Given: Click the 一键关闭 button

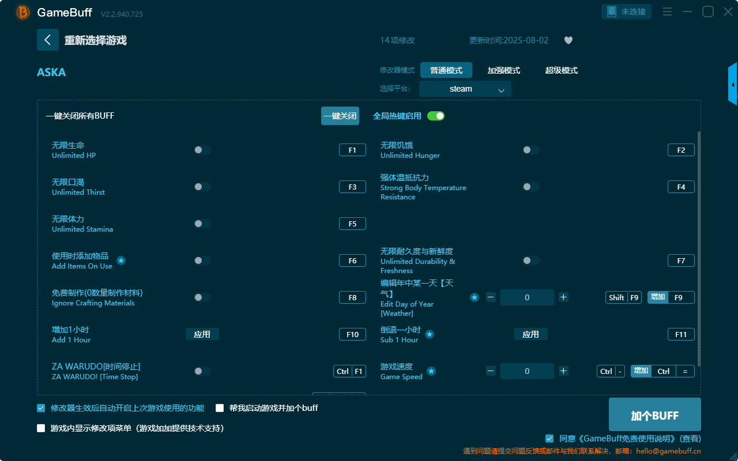Looking at the screenshot, I should click(340, 116).
